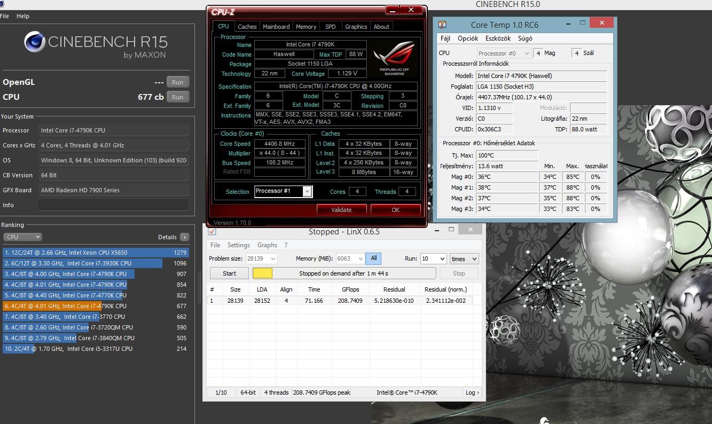
Task: Open the CPU ranking type dropdown
Action: tap(22, 237)
